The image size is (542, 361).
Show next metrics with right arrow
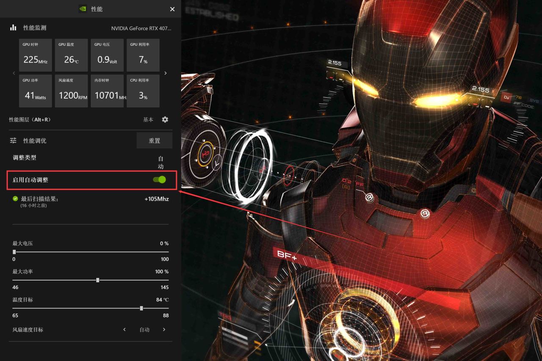(x=166, y=73)
